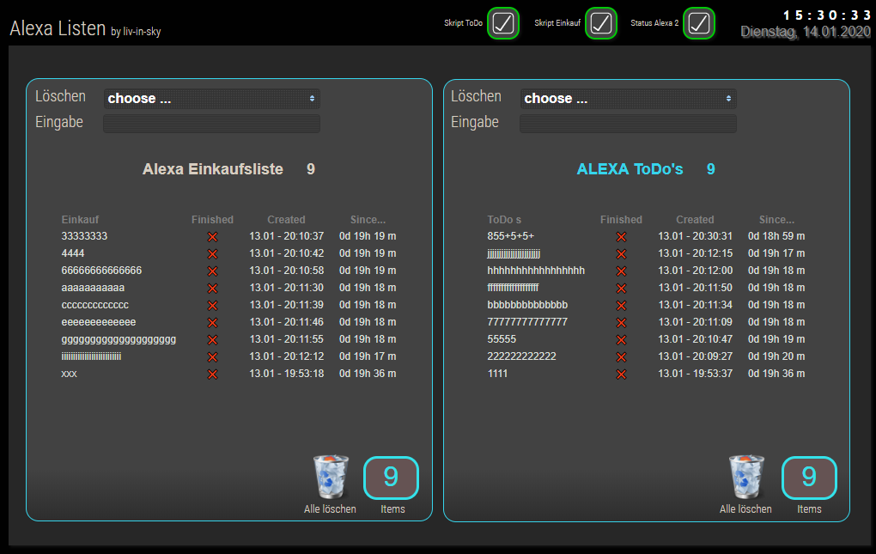Click the ALEXA ToDo's heading
Screen dimensions: 876x554
630,168
